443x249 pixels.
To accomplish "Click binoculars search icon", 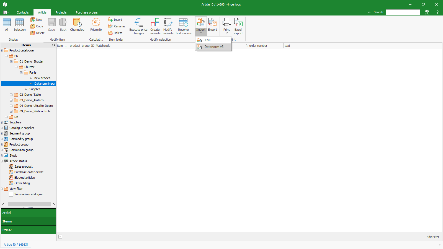I will tap(427, 12).
